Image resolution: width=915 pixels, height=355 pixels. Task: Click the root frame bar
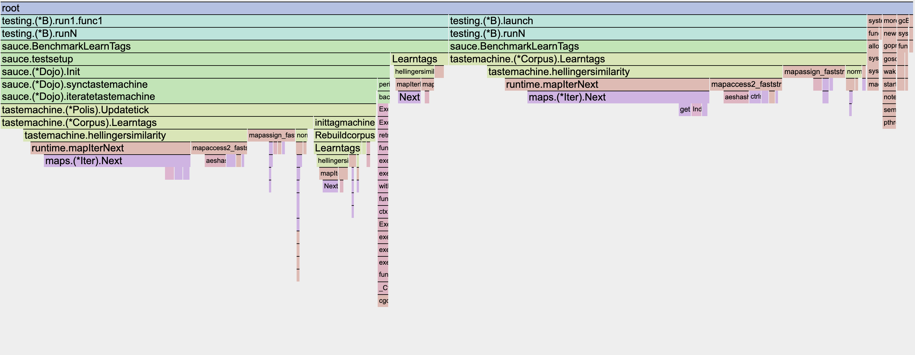click(457, 8)
